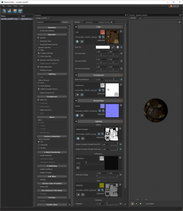Toggle Alpha Test checkbox
Screen dimensions: 183x211
(x=38, y=100)
